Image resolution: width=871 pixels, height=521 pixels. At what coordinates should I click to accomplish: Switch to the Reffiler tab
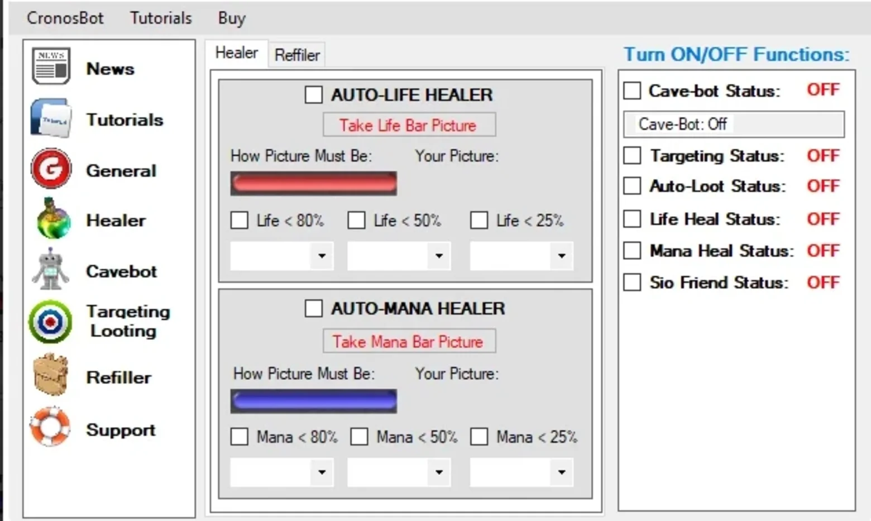click(x=297, y=55)
